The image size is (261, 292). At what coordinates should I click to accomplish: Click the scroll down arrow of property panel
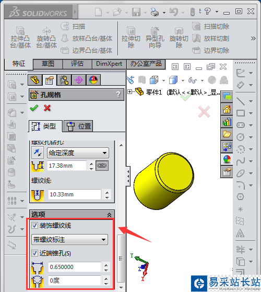pyautogui.click(x=121, y=287)
